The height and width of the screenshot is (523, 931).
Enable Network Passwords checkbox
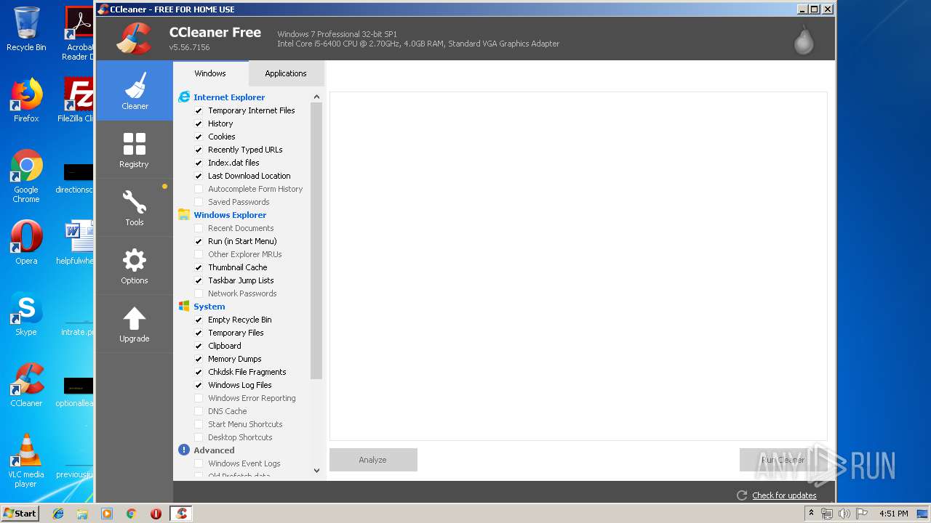point(199,293)
